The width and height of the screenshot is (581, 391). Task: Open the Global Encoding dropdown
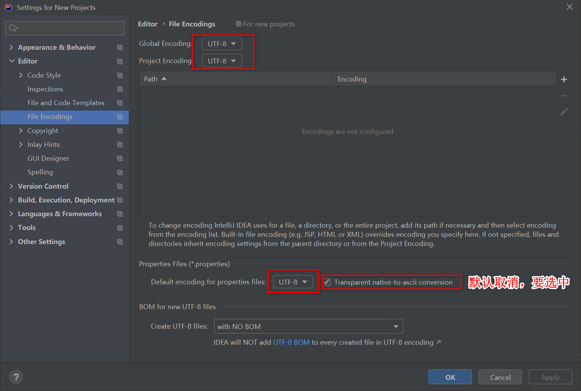click(x=221, y=43)
